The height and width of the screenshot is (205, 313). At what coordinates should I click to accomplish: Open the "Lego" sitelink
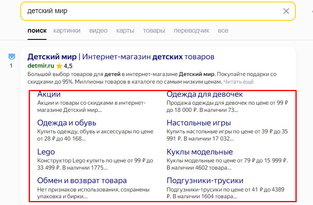(x=46, y=152)
